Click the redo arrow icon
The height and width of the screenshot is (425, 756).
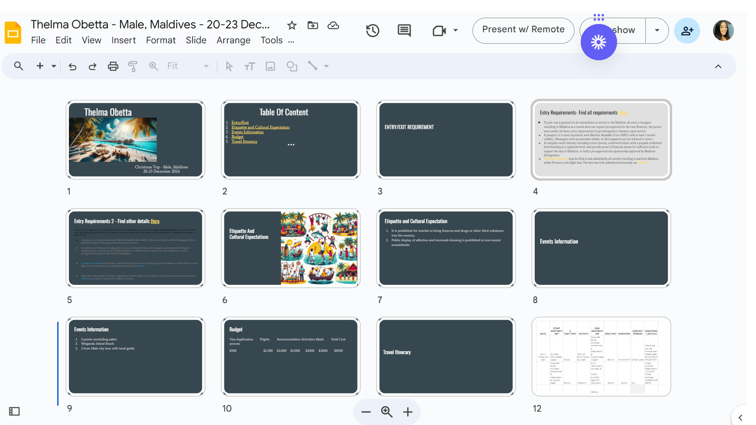[x=93, y=66]
